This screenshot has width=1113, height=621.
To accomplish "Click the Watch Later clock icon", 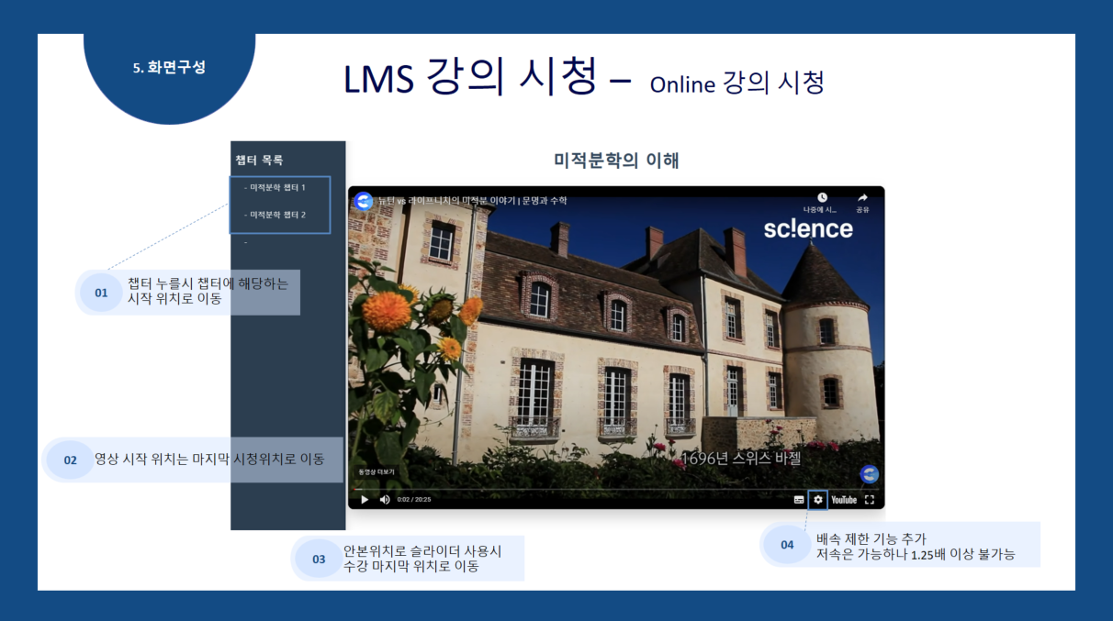I will (x=822, y=198).
